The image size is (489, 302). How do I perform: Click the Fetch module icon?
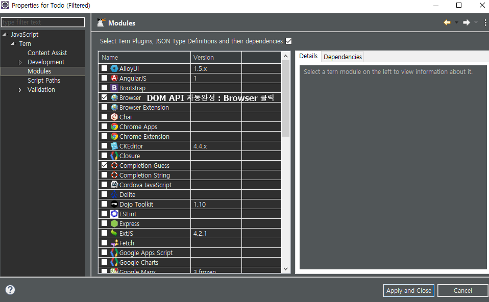(x=114, y=243)
